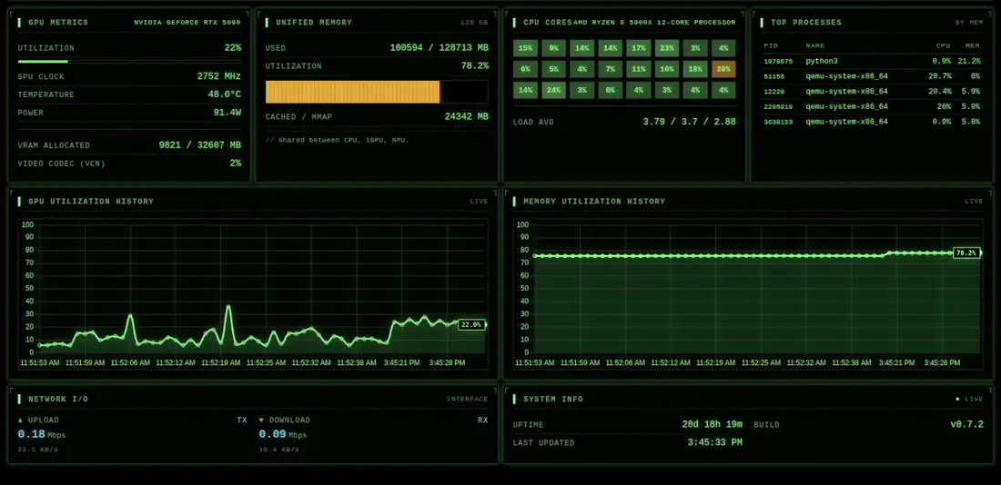The height and width of the screenshot is (485, 1001).
Task: Sort processes by the NAME column header
Action: pos(815,46)
